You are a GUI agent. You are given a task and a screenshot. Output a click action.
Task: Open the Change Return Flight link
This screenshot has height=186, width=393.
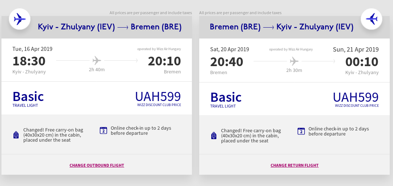[x=295, y=165]
